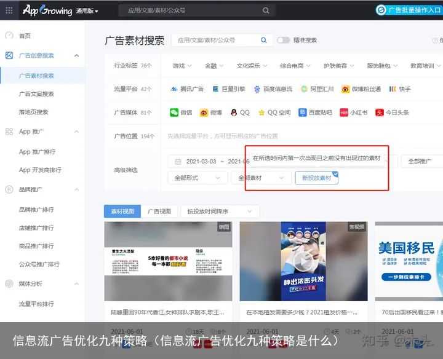Expand the 护肤美容 industry dropdown
This screenshot has width=443, height=359.
pyautogui.click(x=339, y=66)
